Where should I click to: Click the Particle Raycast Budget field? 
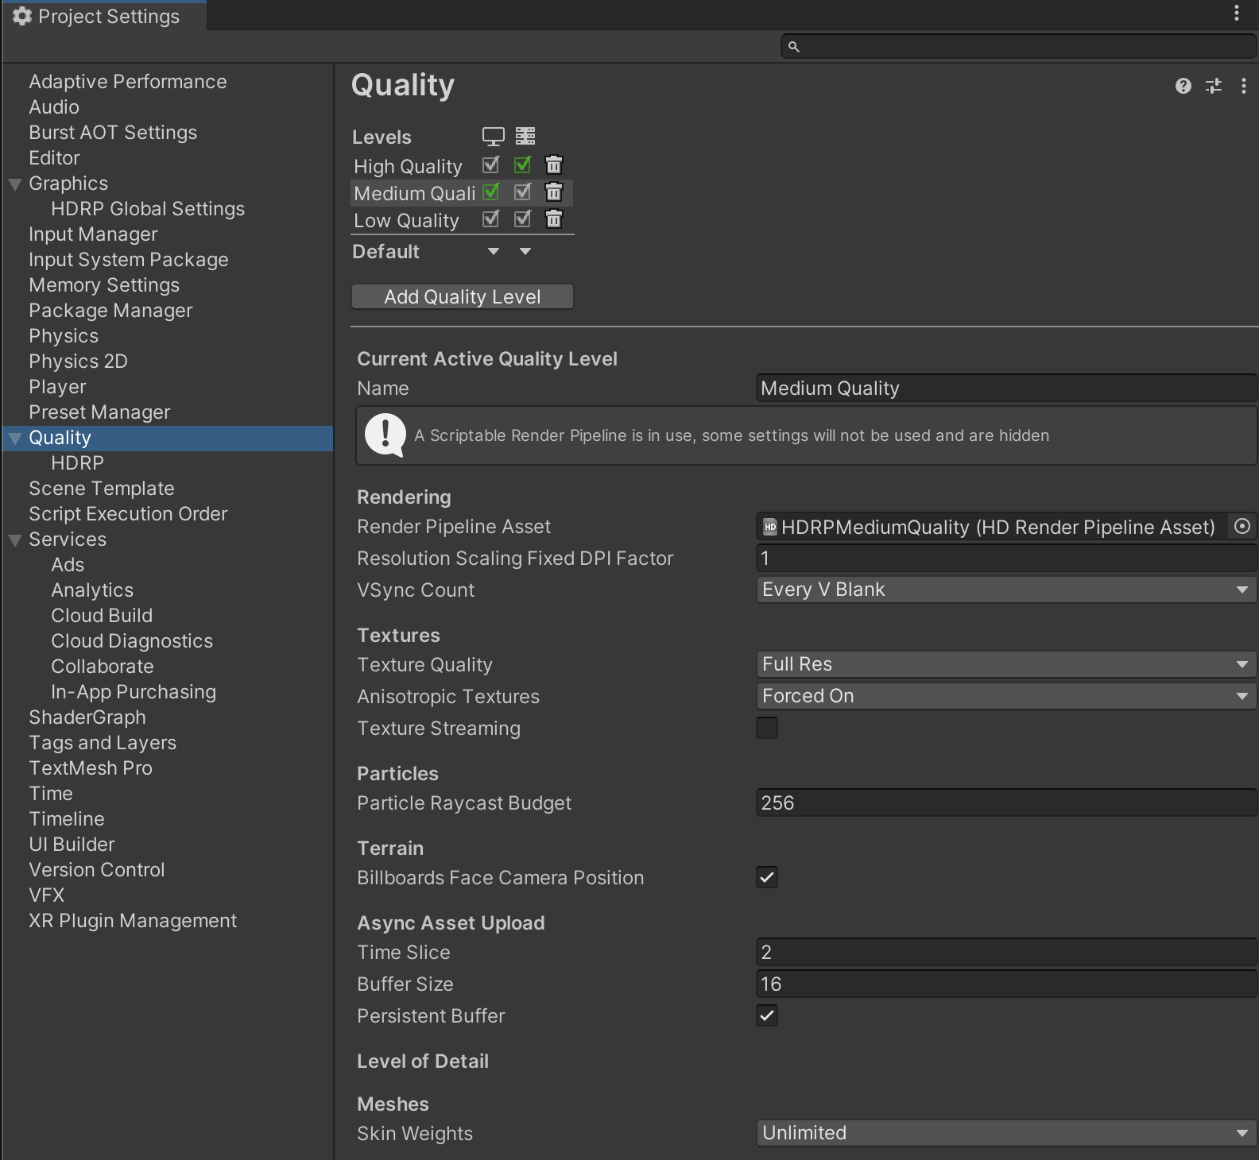[1005, 803]
